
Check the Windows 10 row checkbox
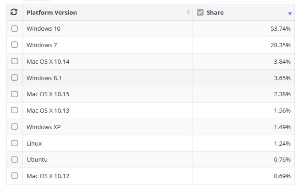(15, 28)
